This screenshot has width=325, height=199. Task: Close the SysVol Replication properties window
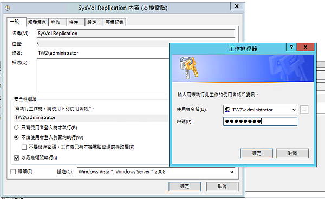click(237, 6)
